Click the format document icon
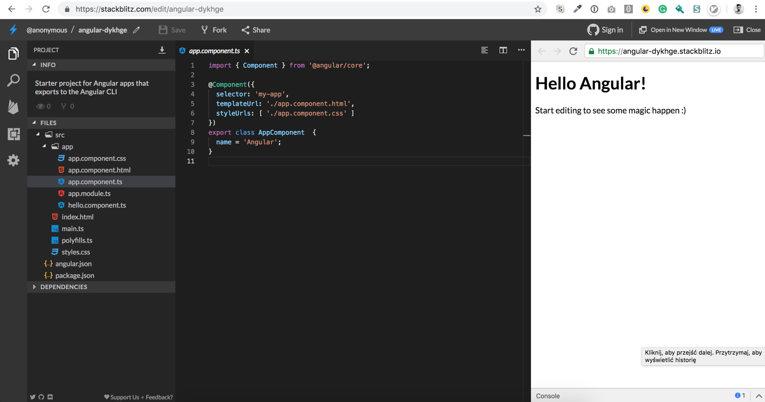 (484, 50)
